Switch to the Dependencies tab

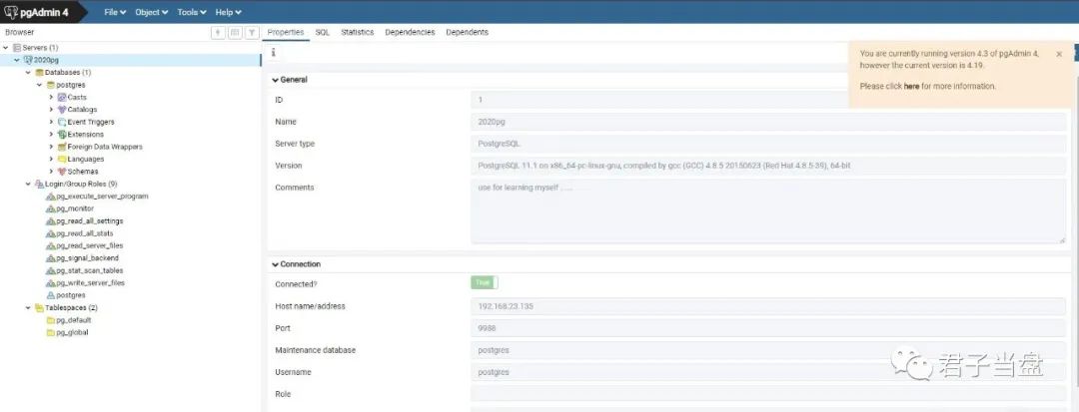tap(411, 32)
